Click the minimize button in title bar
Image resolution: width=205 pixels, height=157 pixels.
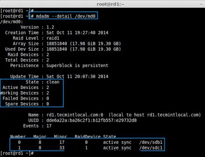[201, 5]
